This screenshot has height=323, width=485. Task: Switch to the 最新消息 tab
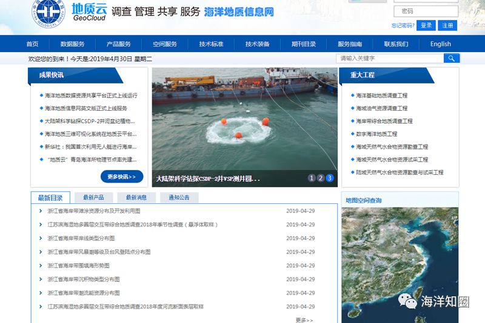(136, 197)
